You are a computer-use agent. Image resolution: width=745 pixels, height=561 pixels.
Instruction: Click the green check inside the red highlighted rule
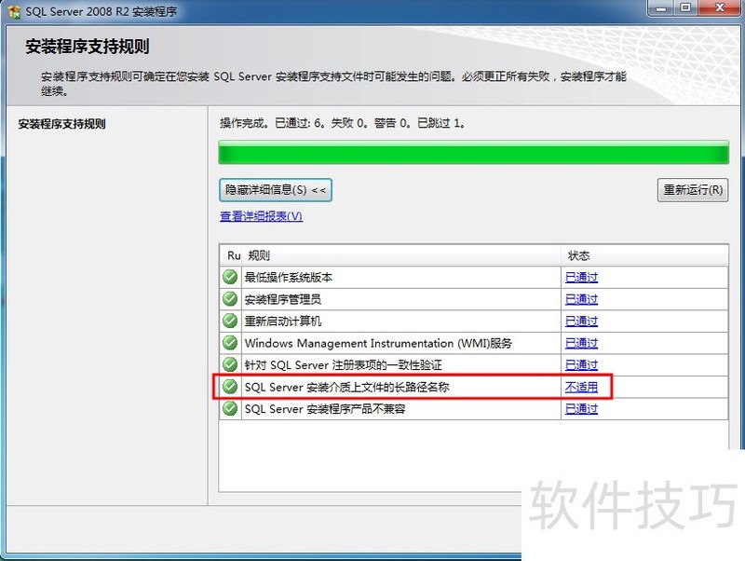click(x=229, y=387)
